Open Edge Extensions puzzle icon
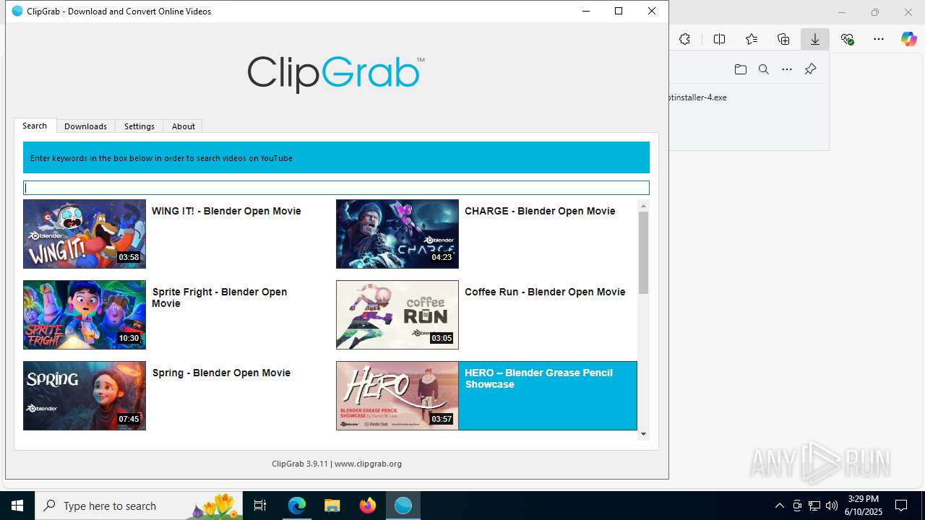 point(684,39)
